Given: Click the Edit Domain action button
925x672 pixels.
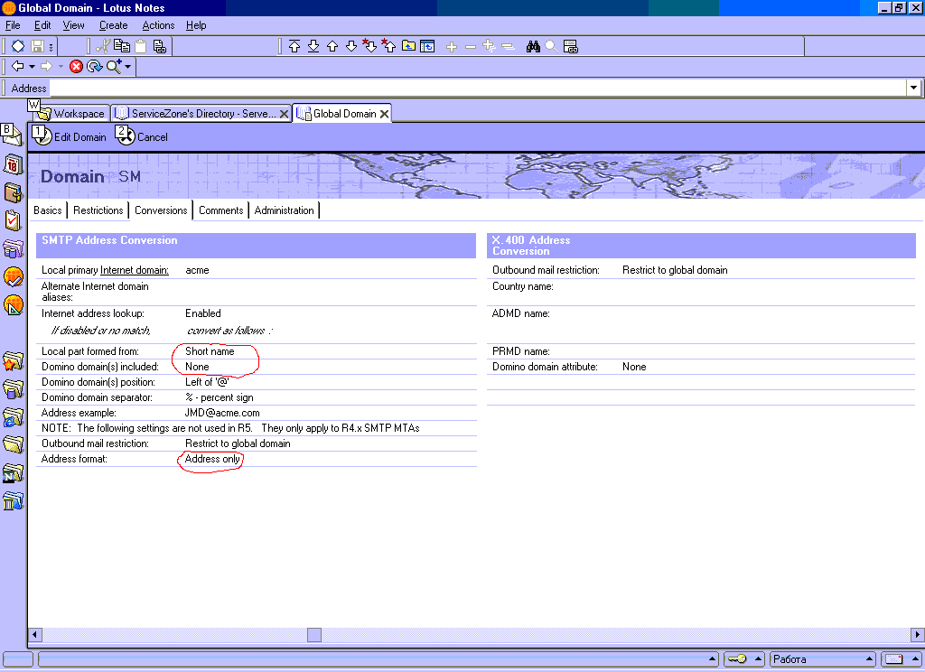Looking at the screenshot, I should point(70,137).
